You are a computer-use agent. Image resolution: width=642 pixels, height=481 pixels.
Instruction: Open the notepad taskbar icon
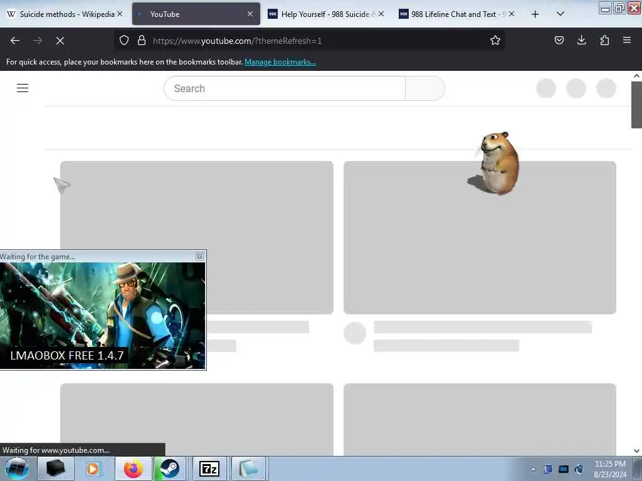coord(248,468)
